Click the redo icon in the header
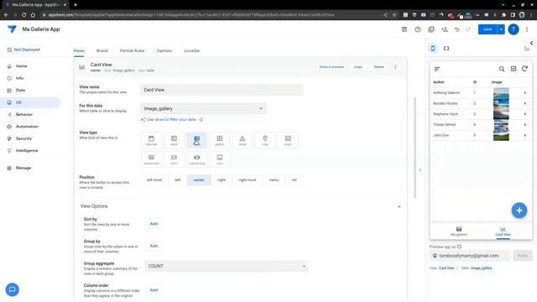This screenshot has width=537, height=302. tap(468, 29)
